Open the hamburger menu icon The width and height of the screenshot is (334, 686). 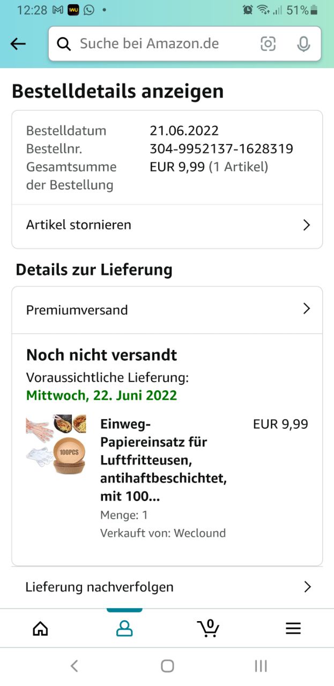tap(293, 628)
